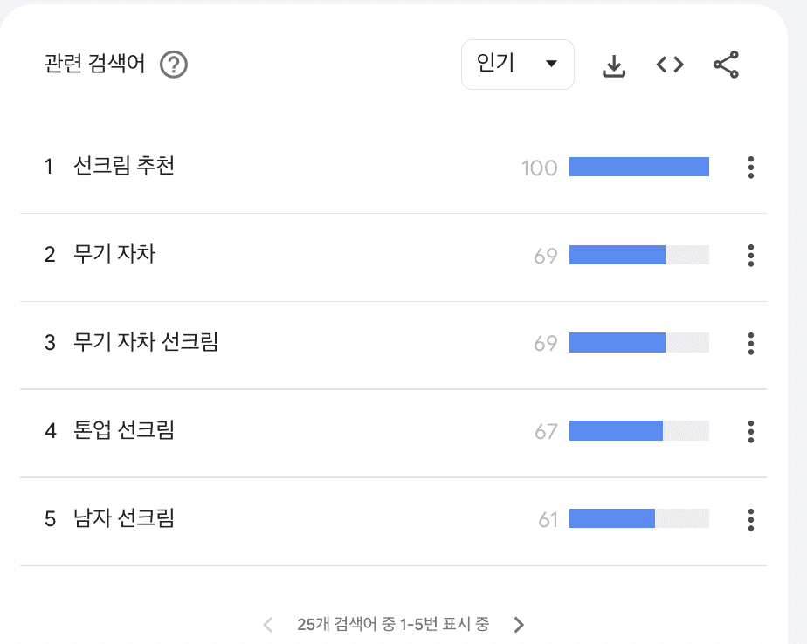Open the embed code icon

(x=670, y=65)
